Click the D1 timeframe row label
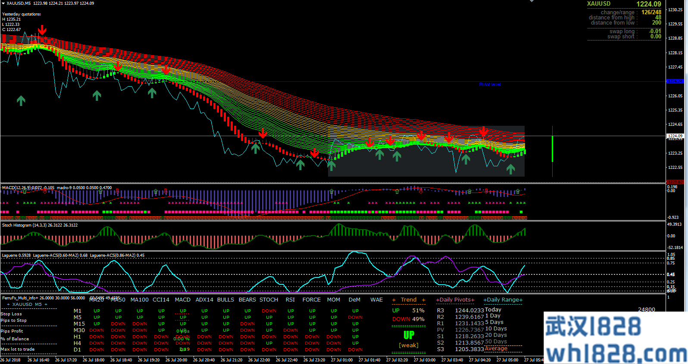Screen dimensions: 688x364 pyautogui.click(x=77, y=350)
